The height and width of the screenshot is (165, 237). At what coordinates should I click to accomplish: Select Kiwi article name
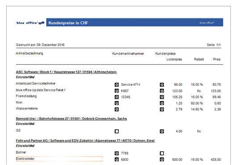(19, 102)
